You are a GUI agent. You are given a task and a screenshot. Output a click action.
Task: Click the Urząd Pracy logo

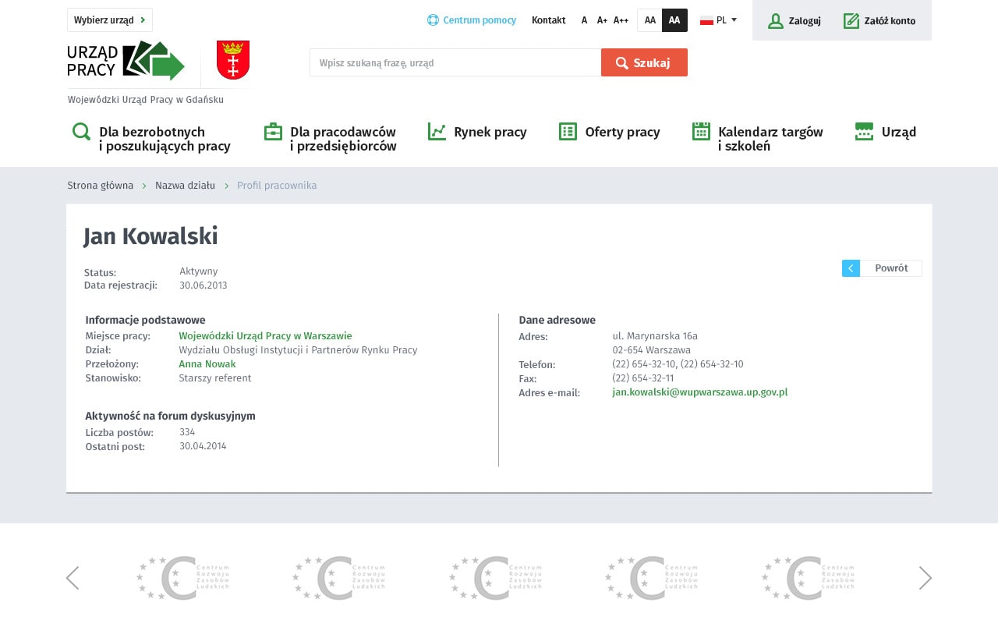pyautogui.click(x=126, y=61)
